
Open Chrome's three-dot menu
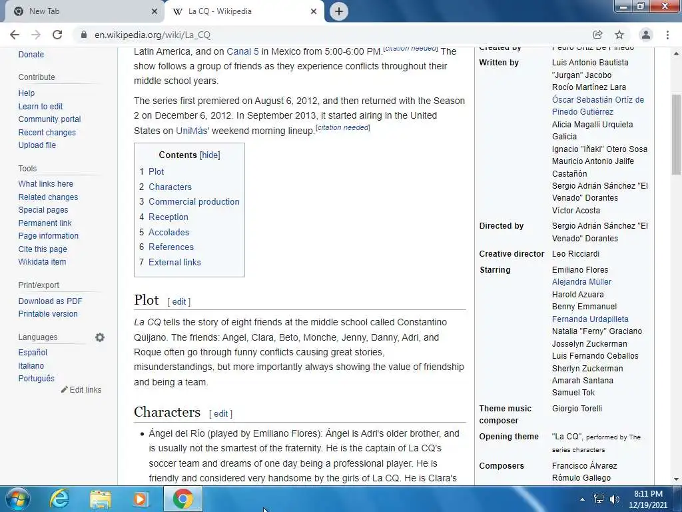pos(667,35)
